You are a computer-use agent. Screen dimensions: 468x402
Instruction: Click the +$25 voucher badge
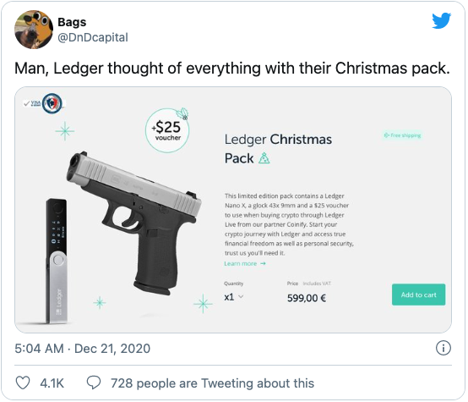point(167,130)
